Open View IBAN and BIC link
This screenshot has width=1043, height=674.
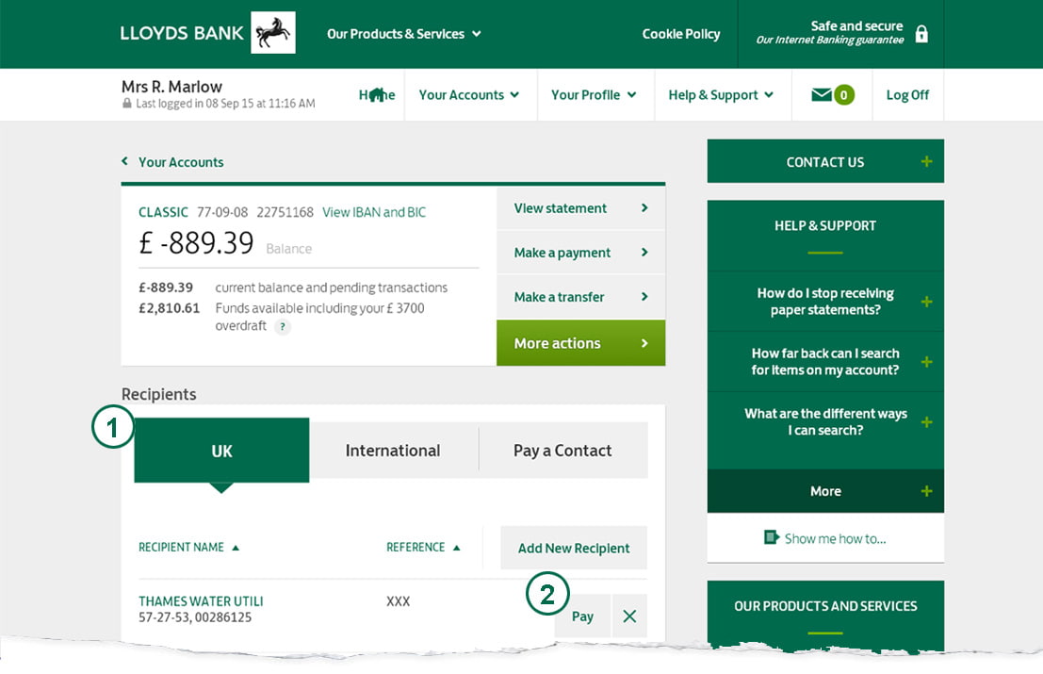tap(373, 212)
